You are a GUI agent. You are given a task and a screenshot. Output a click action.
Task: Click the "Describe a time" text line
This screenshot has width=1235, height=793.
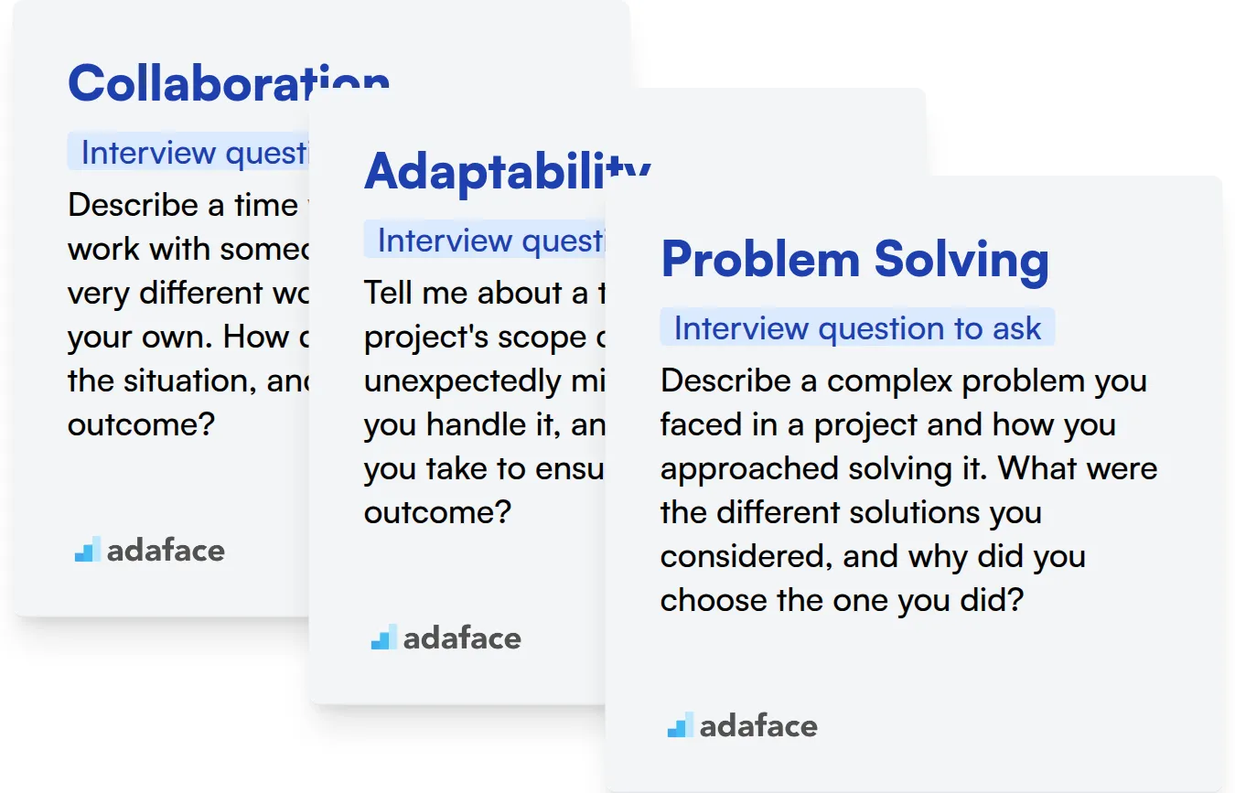182,205
